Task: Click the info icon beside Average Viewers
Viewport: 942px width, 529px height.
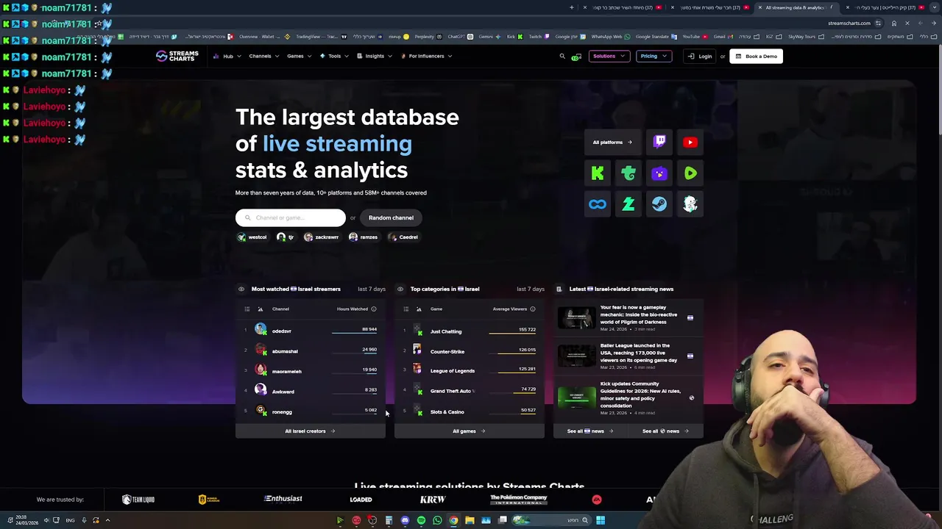Action: pos(533,309)
